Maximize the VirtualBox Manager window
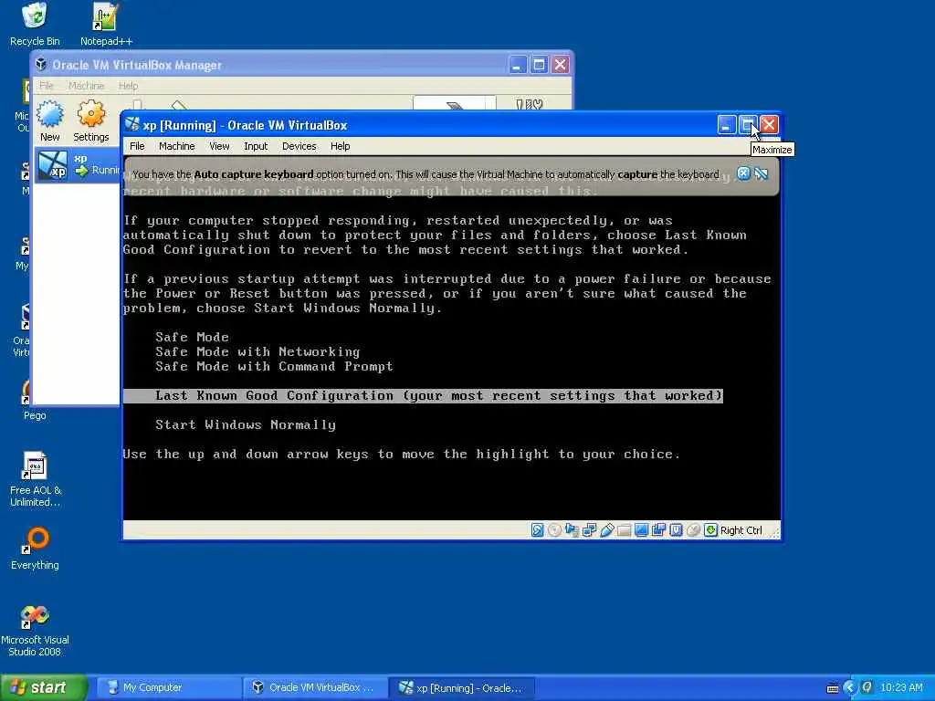 coord(539,65)
